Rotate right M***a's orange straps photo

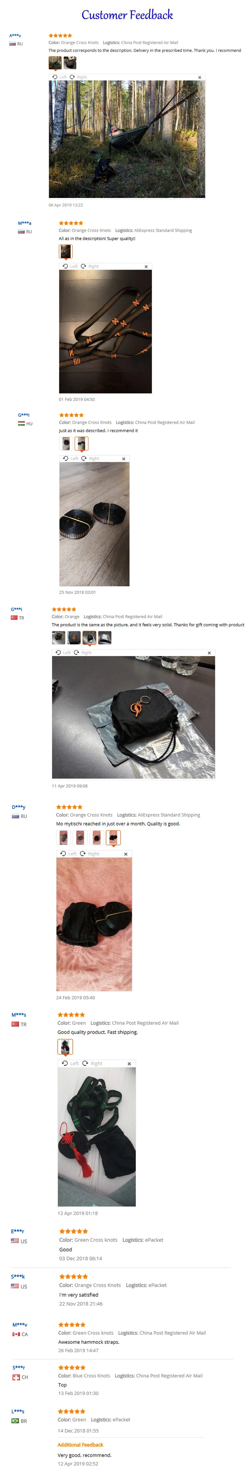(x=89, y=266)
